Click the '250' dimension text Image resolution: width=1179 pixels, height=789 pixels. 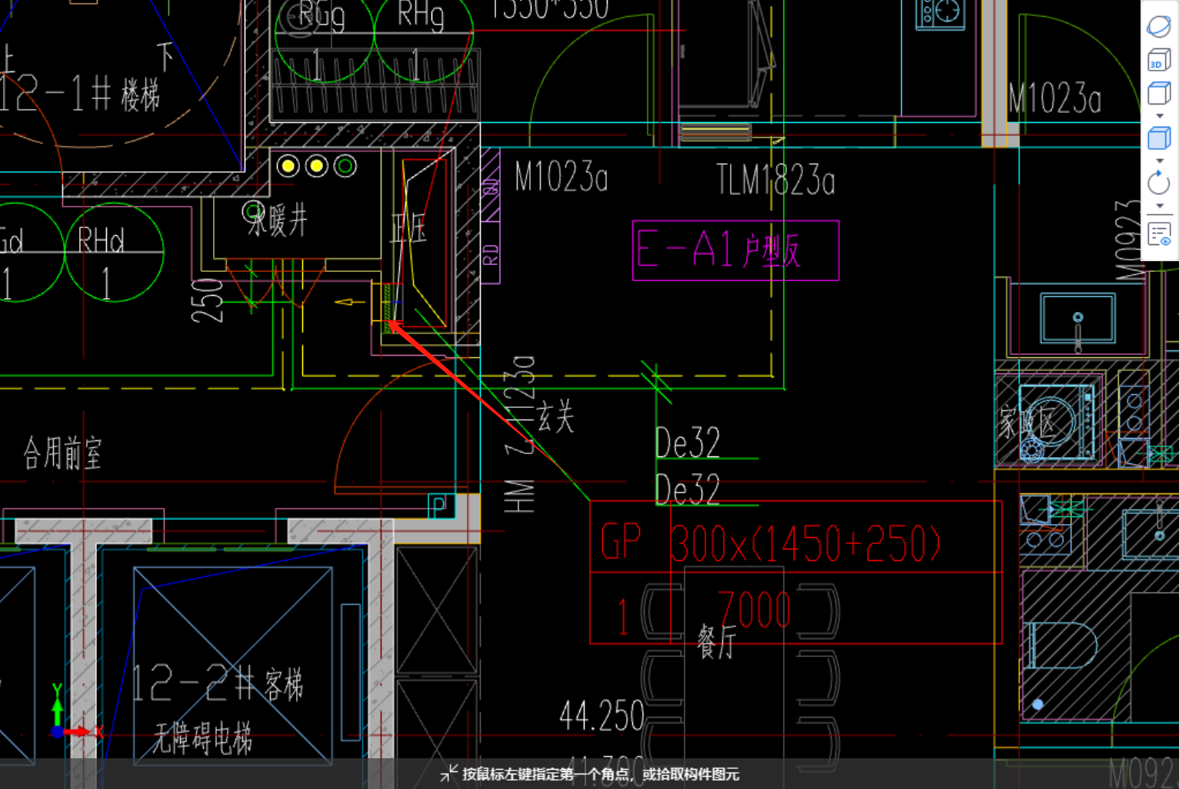[x=208, y=300]
